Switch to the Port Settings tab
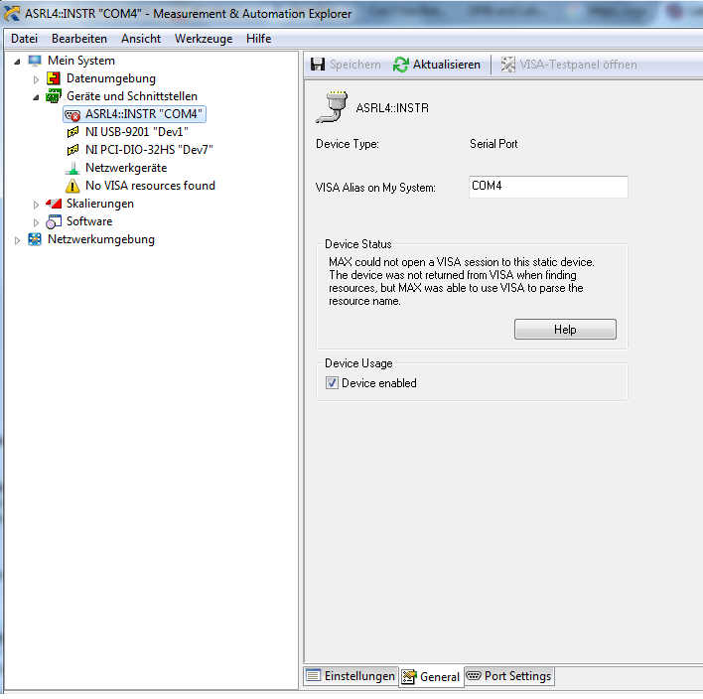 click(x=509, y=676)
